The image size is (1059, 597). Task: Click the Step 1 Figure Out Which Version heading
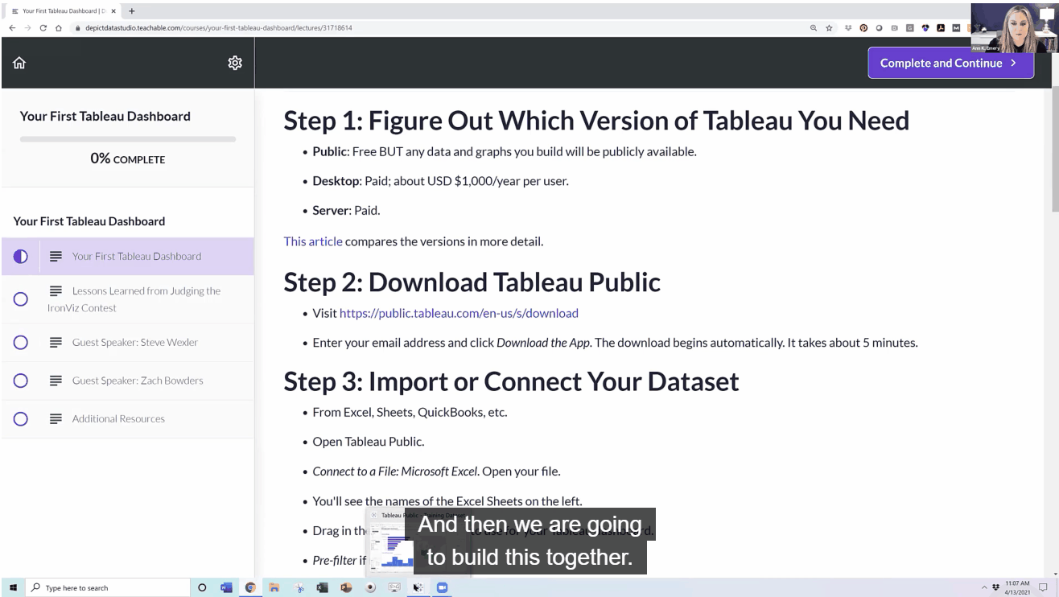click(x=596, y=120)
